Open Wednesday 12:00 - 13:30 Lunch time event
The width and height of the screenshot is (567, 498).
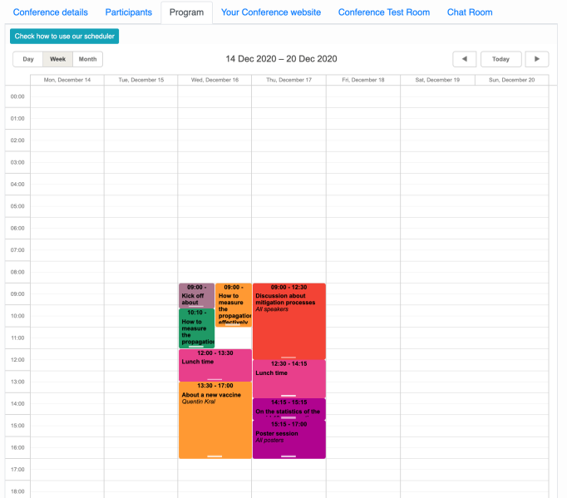pos(215,365)
